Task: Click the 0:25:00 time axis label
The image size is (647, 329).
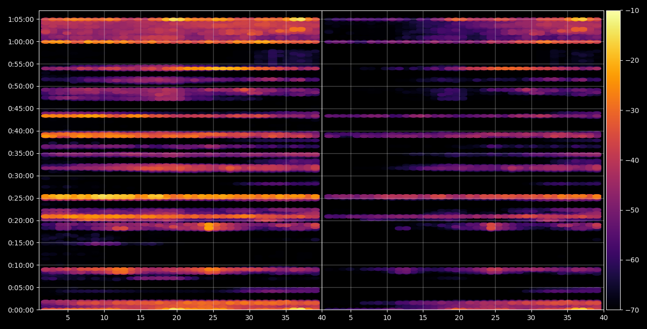Action: [x=21, y=198]
